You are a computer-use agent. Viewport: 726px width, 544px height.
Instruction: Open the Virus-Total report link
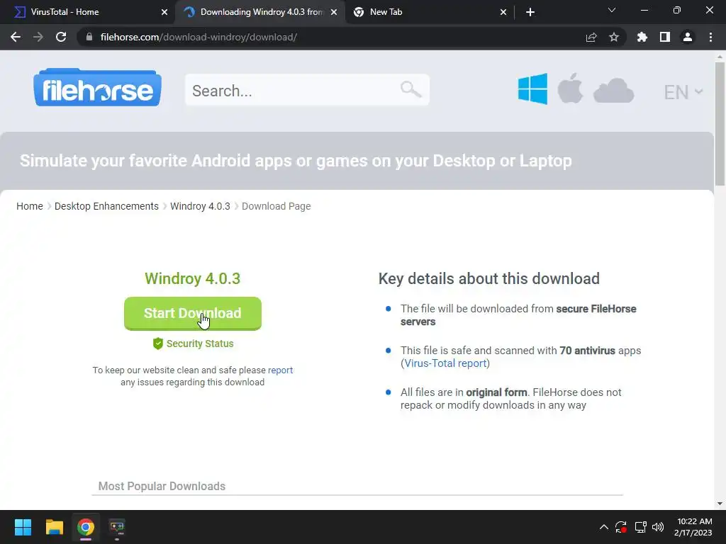tap(445, 363)
